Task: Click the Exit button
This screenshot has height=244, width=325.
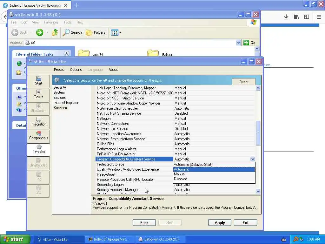Action: pos(245,223)
